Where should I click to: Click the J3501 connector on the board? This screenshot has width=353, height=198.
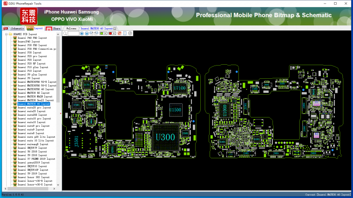tap(76, 141)
